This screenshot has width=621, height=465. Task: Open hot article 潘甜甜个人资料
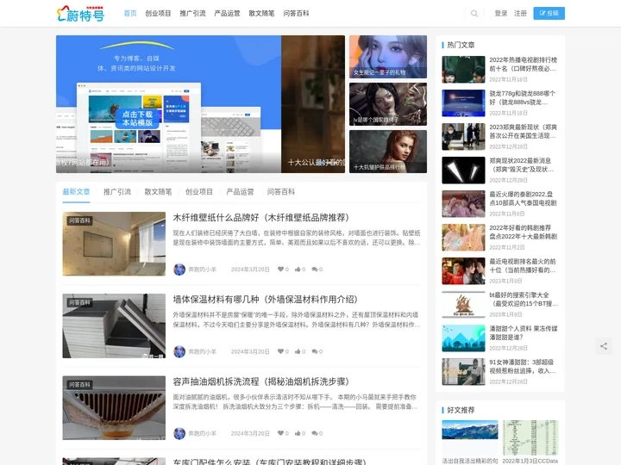click(523, 333)
